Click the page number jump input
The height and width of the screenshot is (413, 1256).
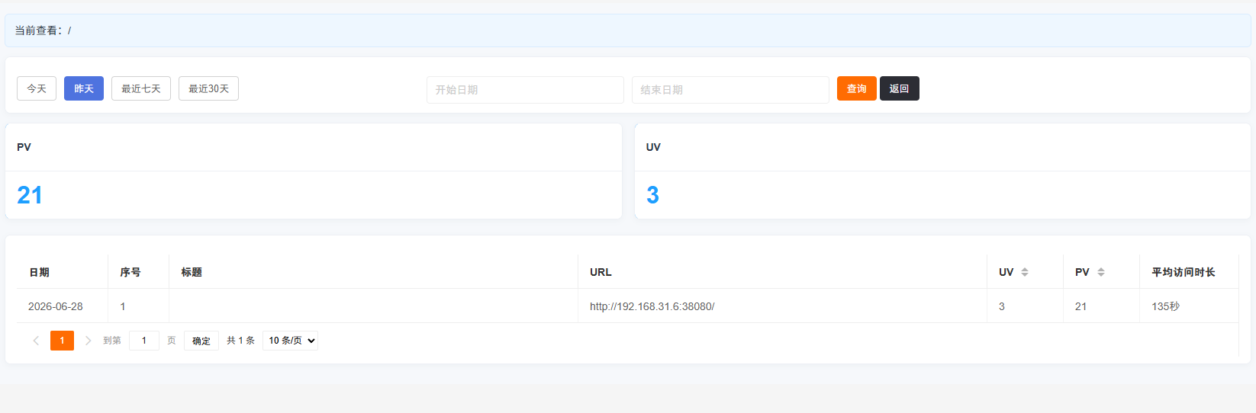point(144,341)
